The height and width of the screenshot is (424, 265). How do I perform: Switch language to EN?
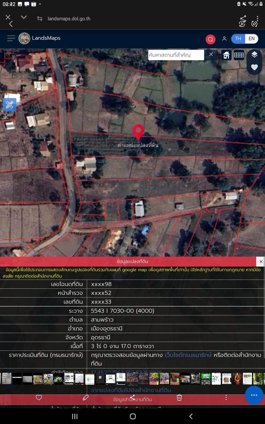pyautogui.click(x=251, y=39)
